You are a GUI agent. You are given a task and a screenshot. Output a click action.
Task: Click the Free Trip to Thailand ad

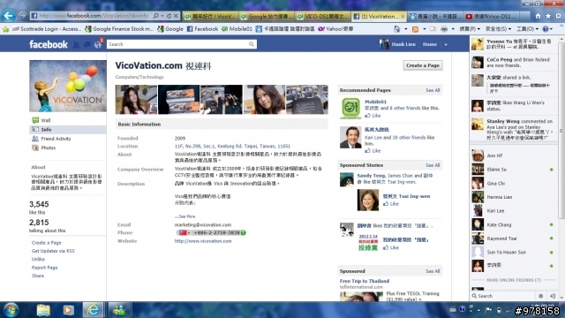tap(365, 281)
